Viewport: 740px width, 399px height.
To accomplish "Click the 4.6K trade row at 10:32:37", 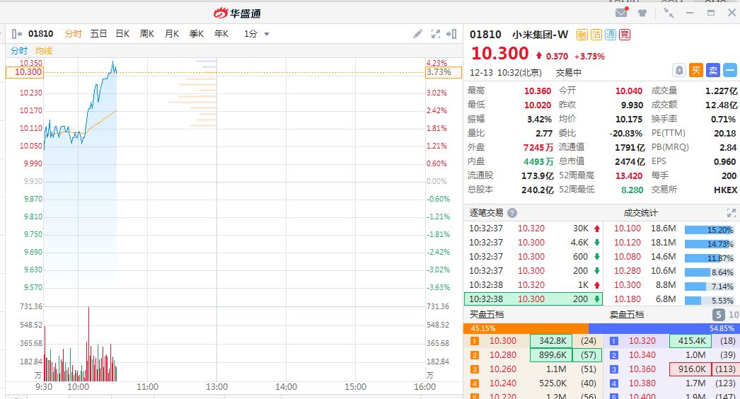I will coord(533,243).
